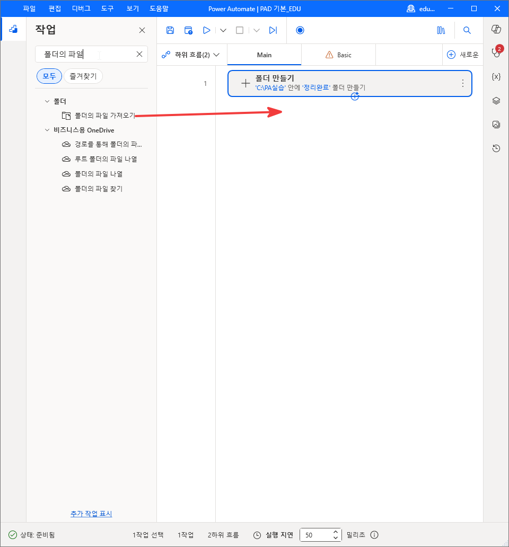Switch to the Basic tab

pos(338,55)
